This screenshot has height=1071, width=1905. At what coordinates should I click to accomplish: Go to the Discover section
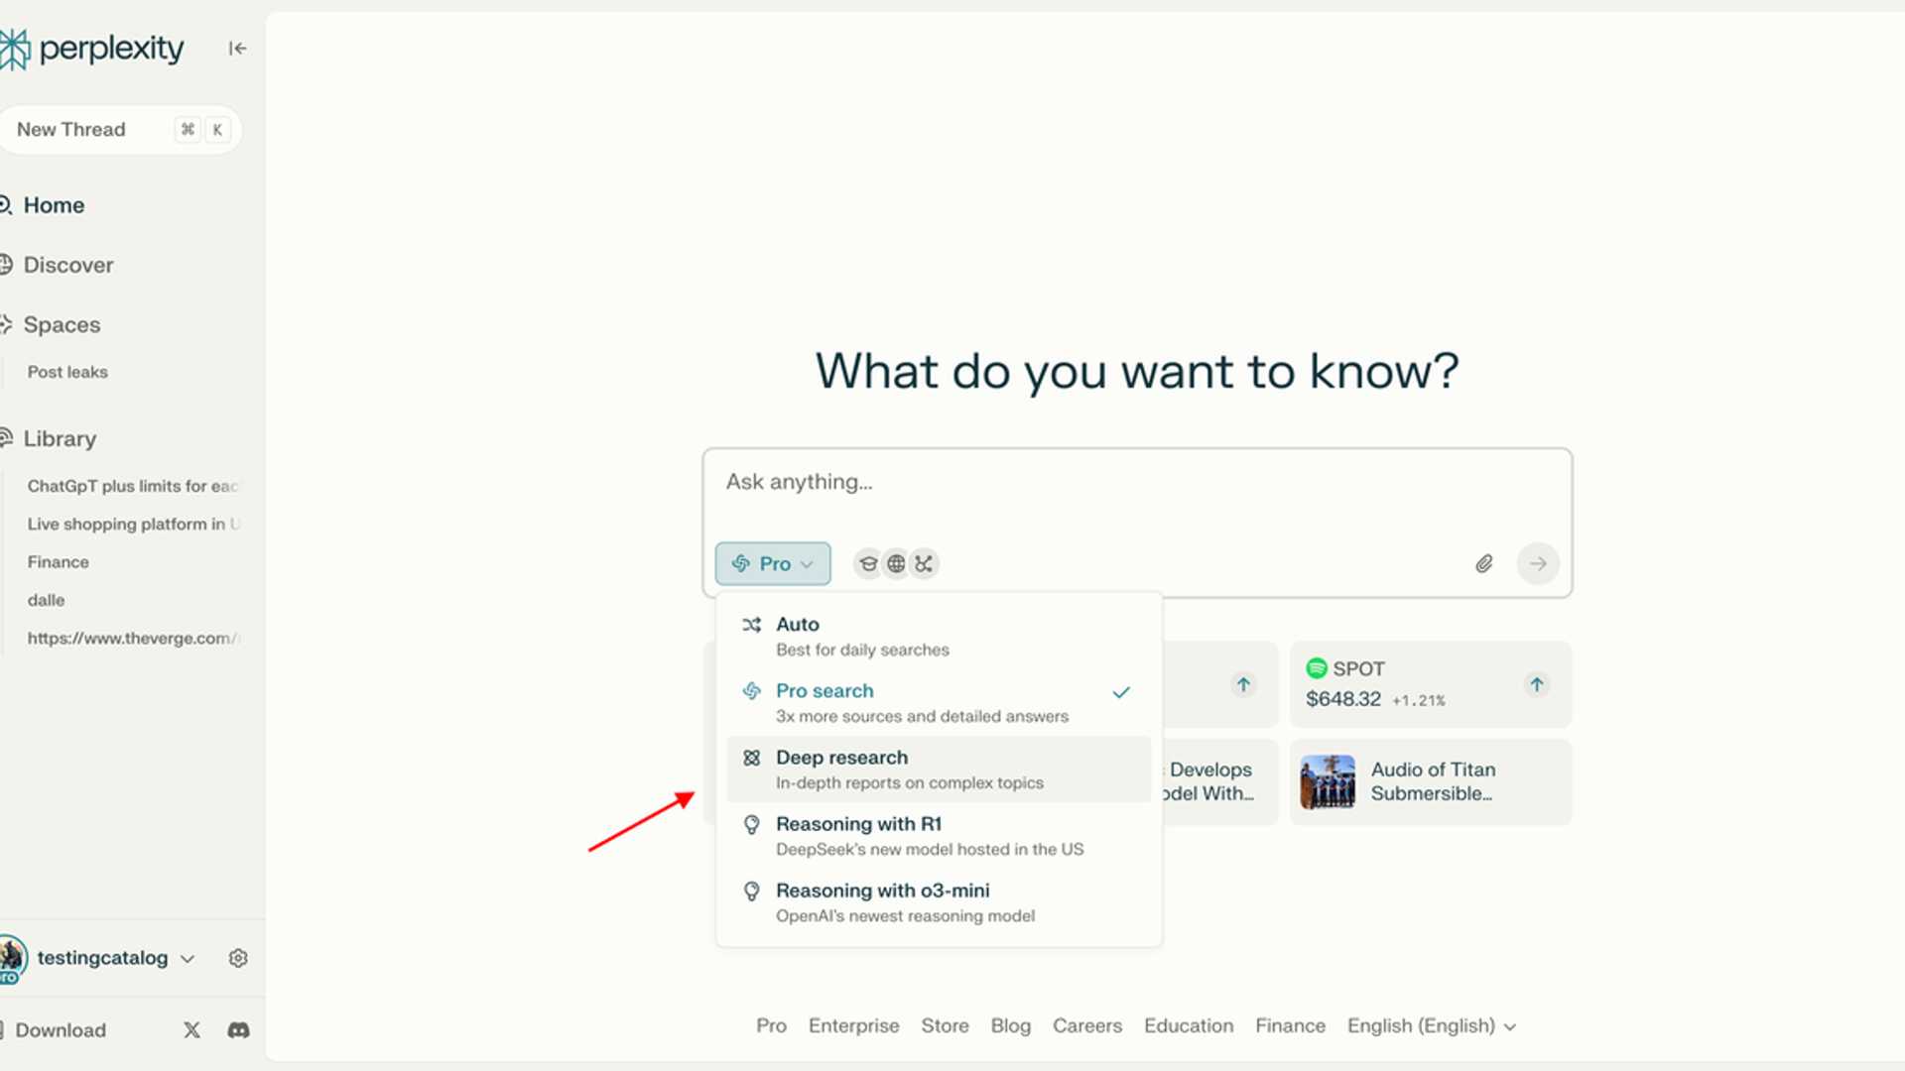67,265
